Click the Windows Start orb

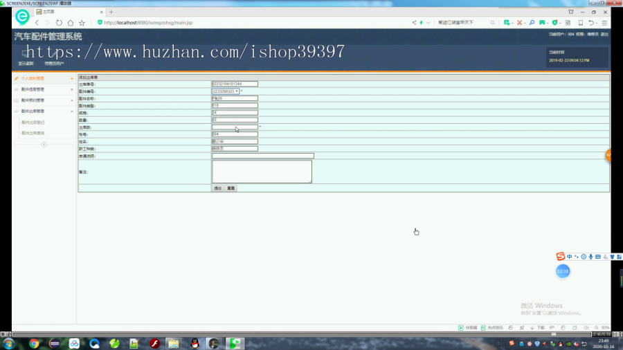click(x=9, y=343)
